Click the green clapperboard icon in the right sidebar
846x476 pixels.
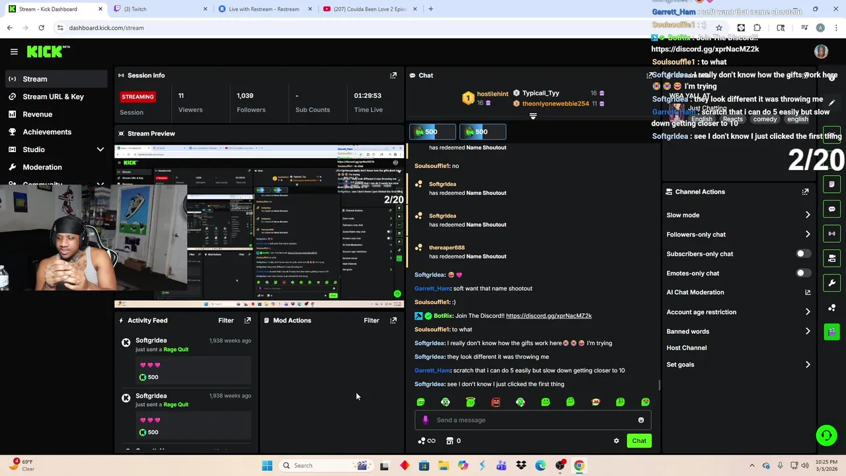[832, 332]
